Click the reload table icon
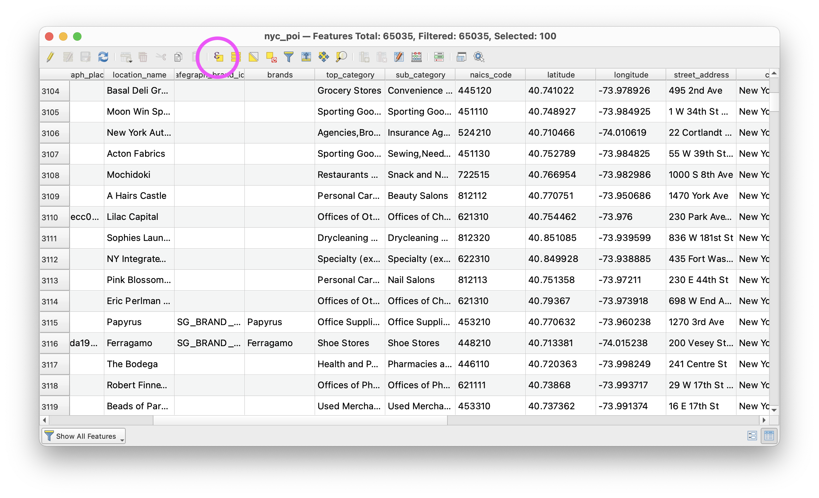This screenshot has width=819, height=498. (x=103, y=57)
